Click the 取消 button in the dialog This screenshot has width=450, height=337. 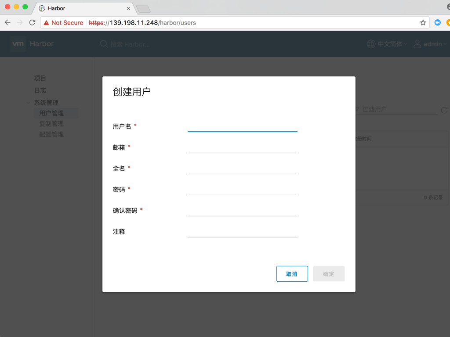coord(292,273)
